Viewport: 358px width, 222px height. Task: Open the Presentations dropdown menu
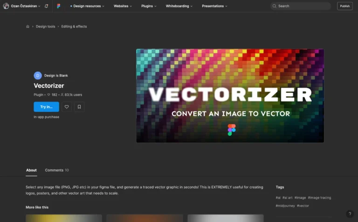[214, 6]
